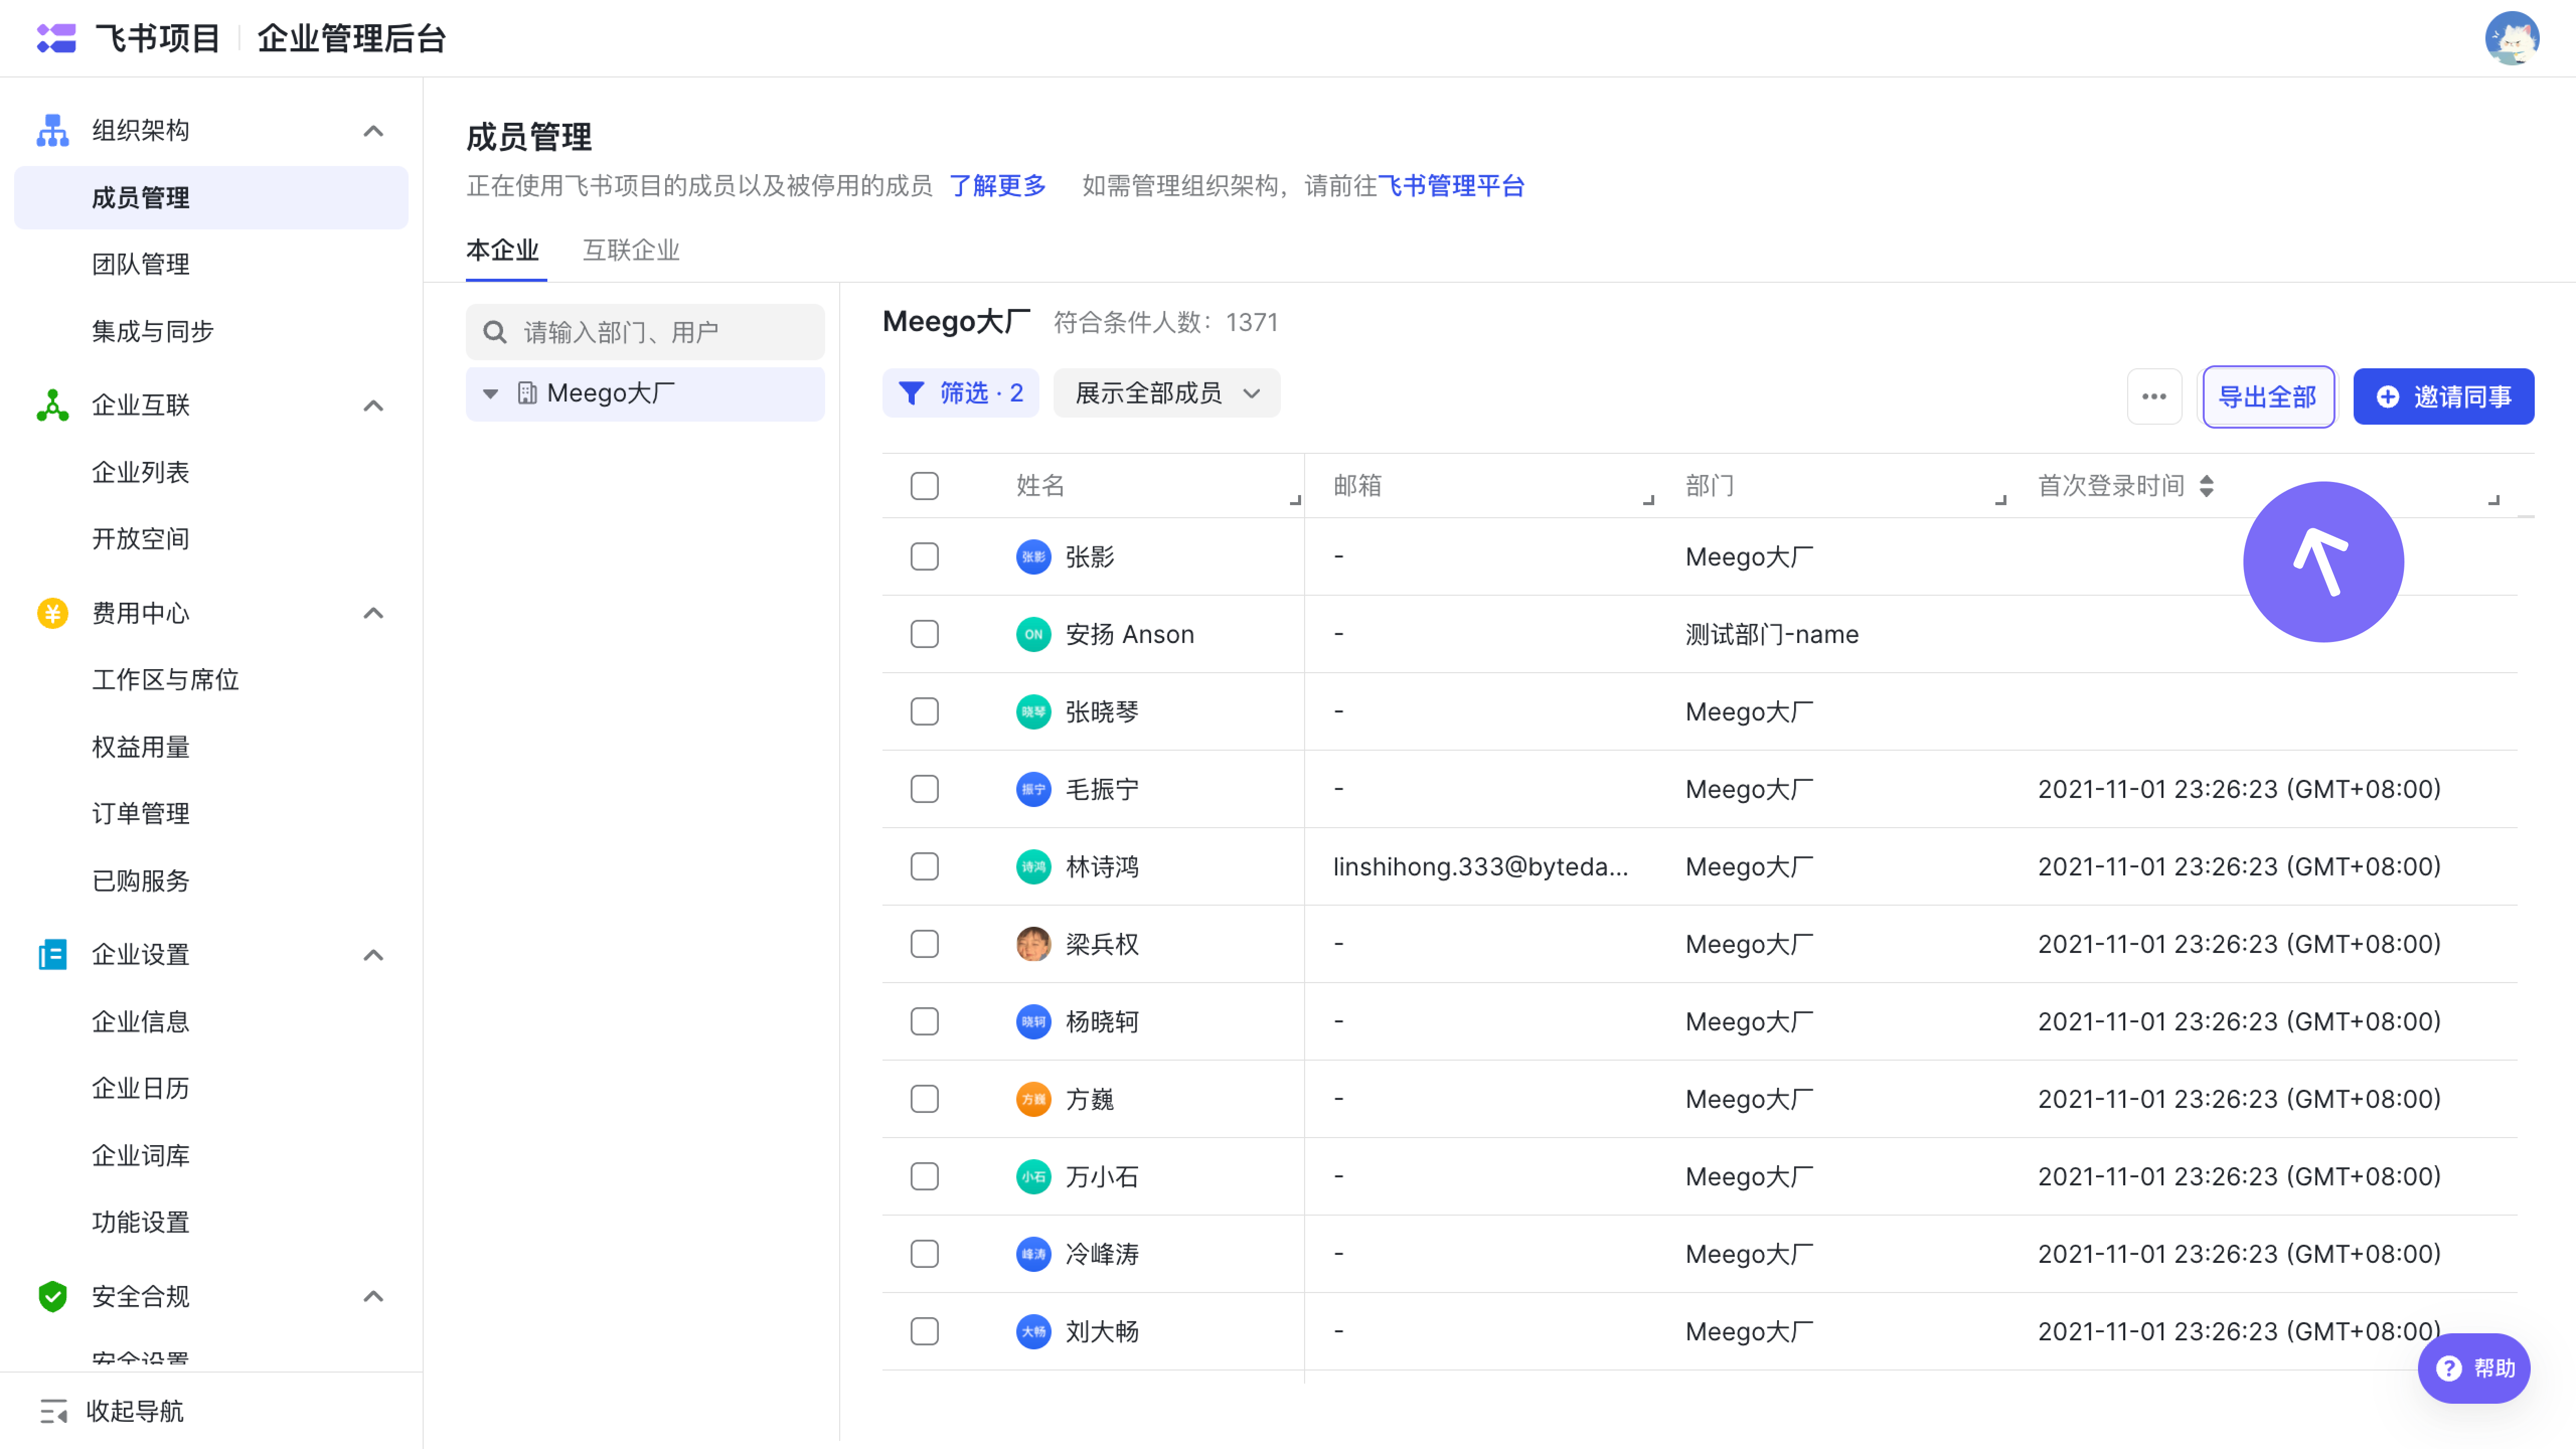Collapse the Meego大厂 tree node triangle
The image size is (2576, 1449).
coord(490,394)
